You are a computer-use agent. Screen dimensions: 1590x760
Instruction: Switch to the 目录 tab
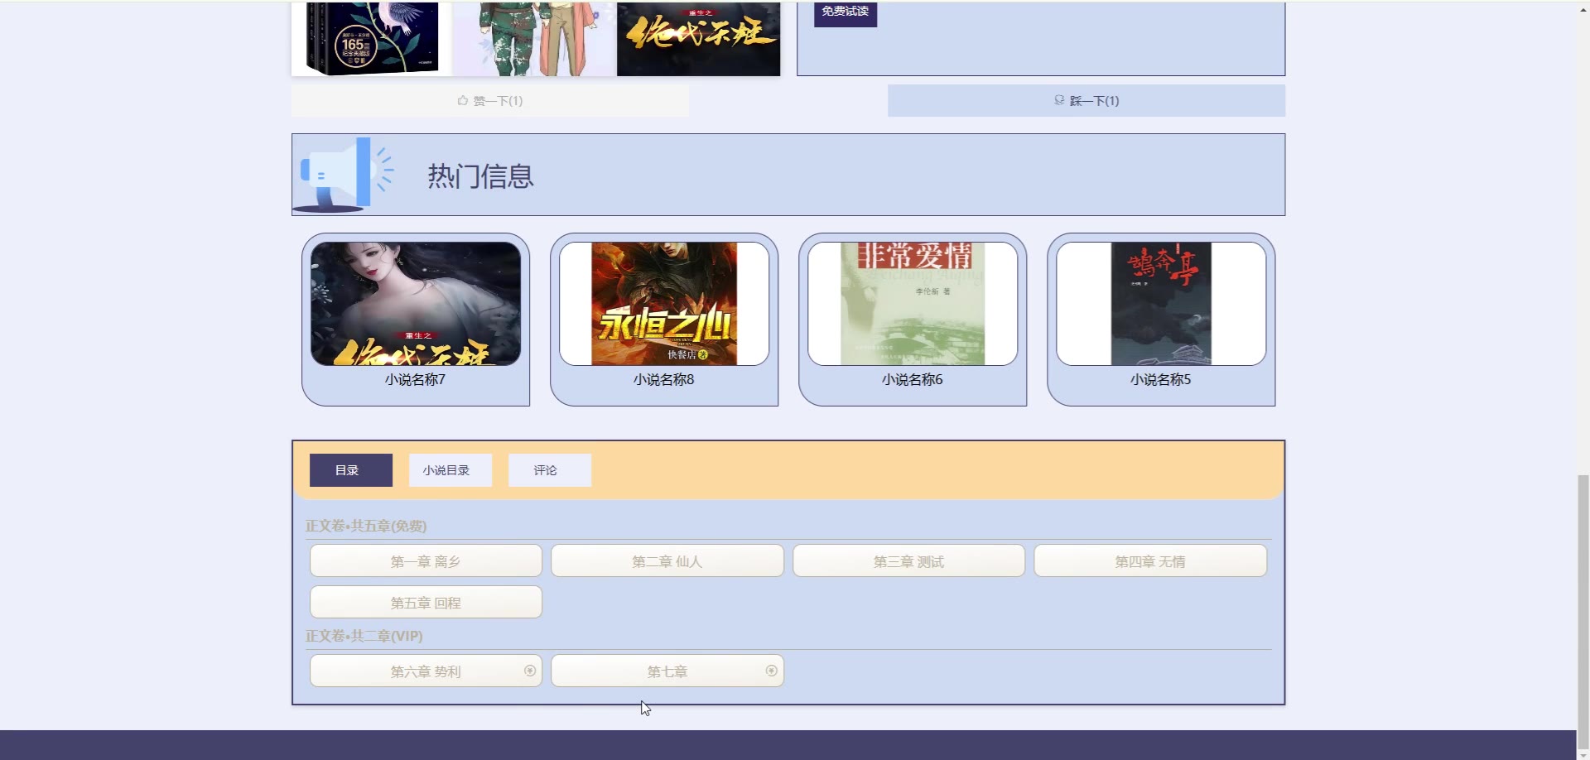click(351, 470)
